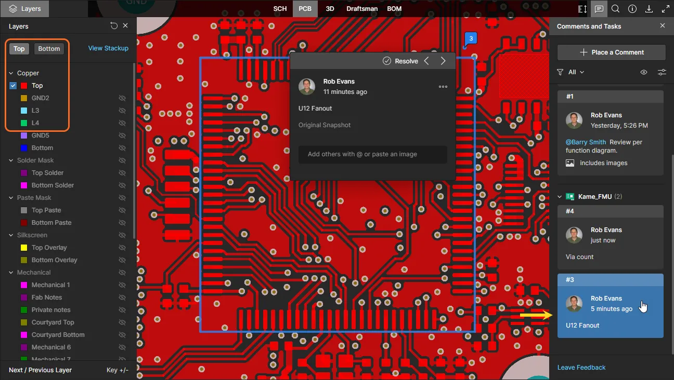
Task: Show the Courtyard Top layer via eye icon
Action: 122,322
